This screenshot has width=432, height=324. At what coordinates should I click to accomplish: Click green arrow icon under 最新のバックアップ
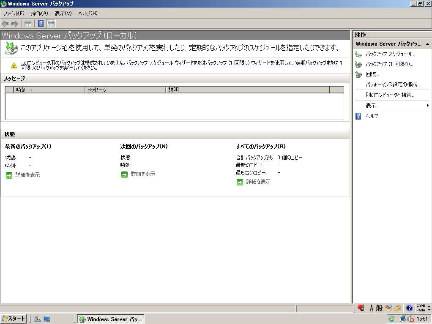tap(9, 175)
